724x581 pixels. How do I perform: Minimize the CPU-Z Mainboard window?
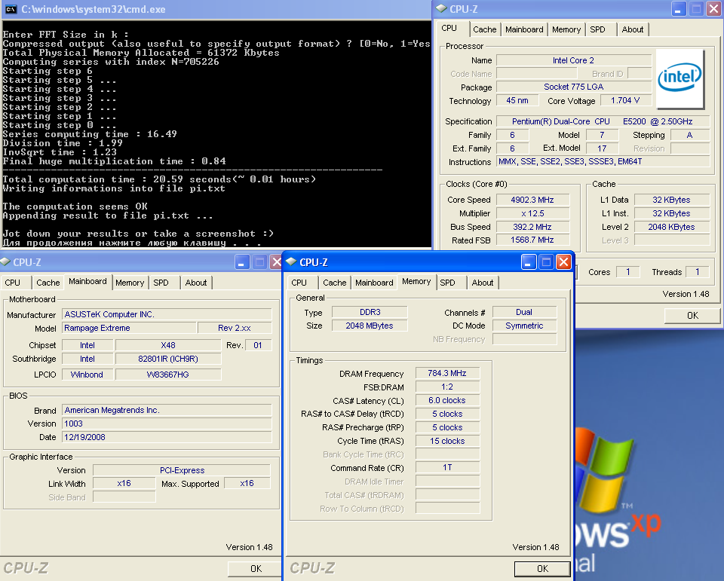[x=242, y=262]
